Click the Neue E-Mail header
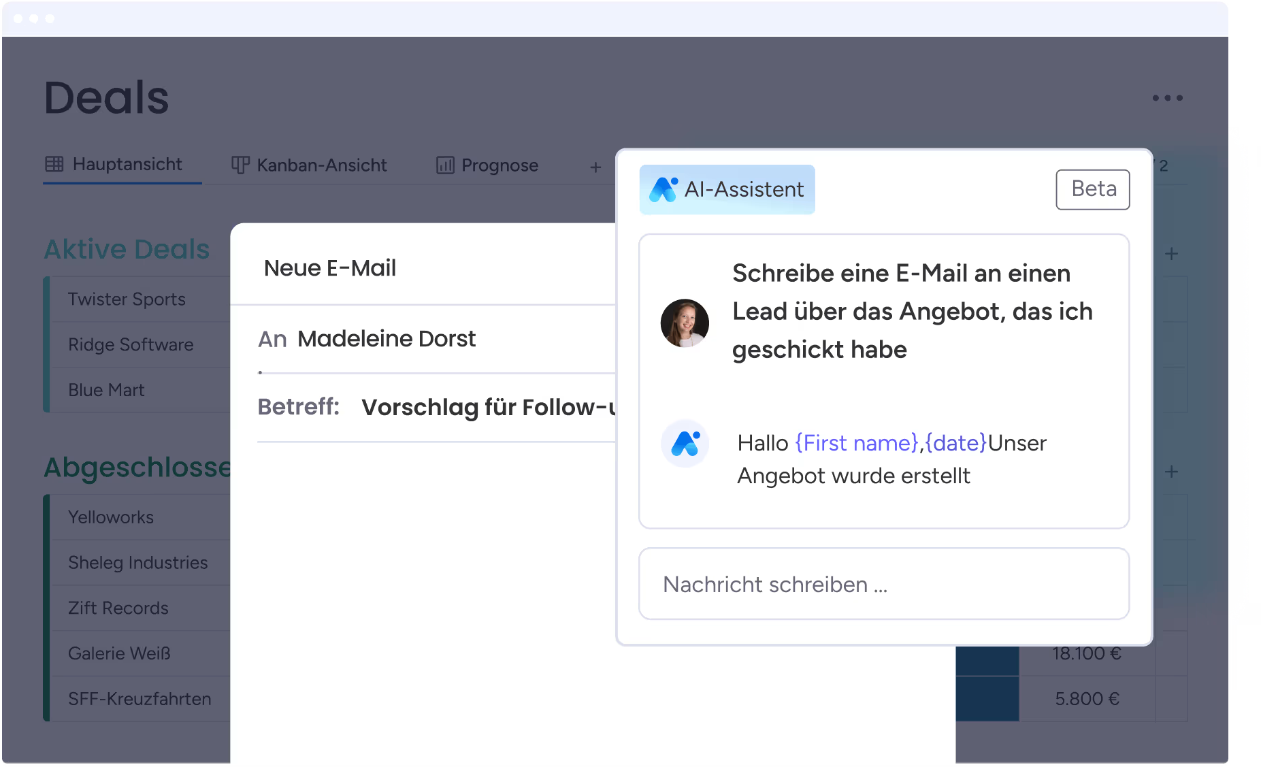This screenshot has height=767, width=1261. pyautogui.click(x=330, y=268)
